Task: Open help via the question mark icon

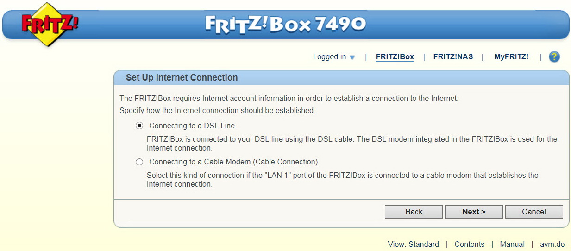Action: tap(554, 57)
